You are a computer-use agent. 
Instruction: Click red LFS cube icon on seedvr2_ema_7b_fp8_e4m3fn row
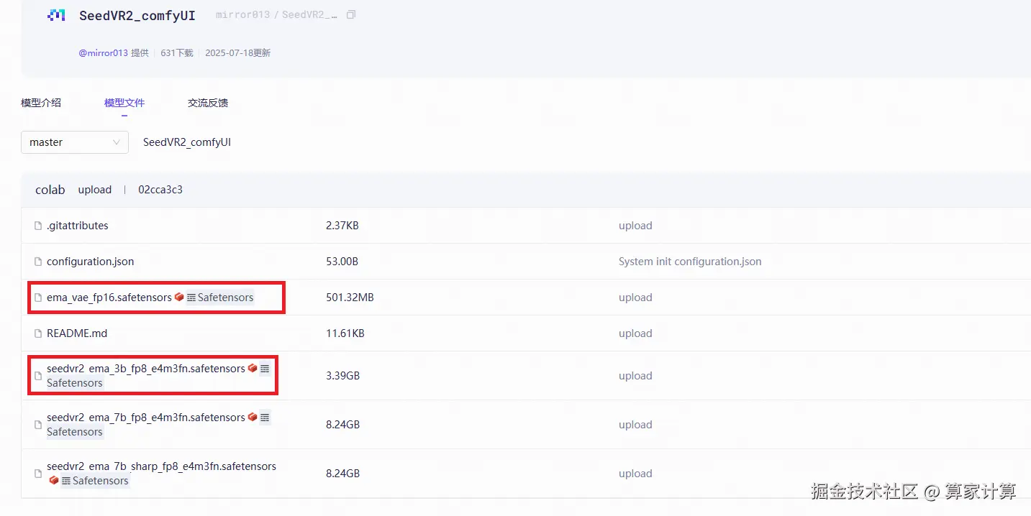pos(253,417)
